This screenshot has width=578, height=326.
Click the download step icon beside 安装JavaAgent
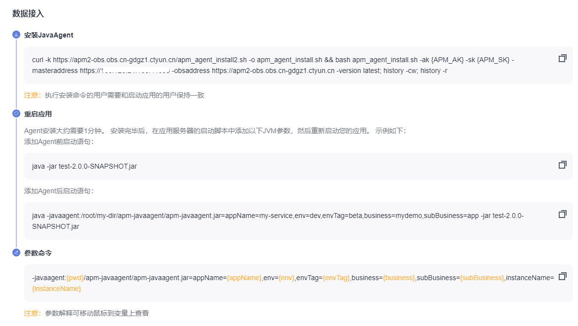pos(16,35)
